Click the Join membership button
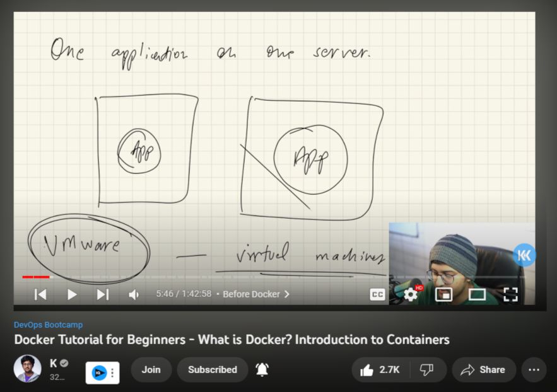Viewport: 557px width, 392px height. tap(151, 370)
